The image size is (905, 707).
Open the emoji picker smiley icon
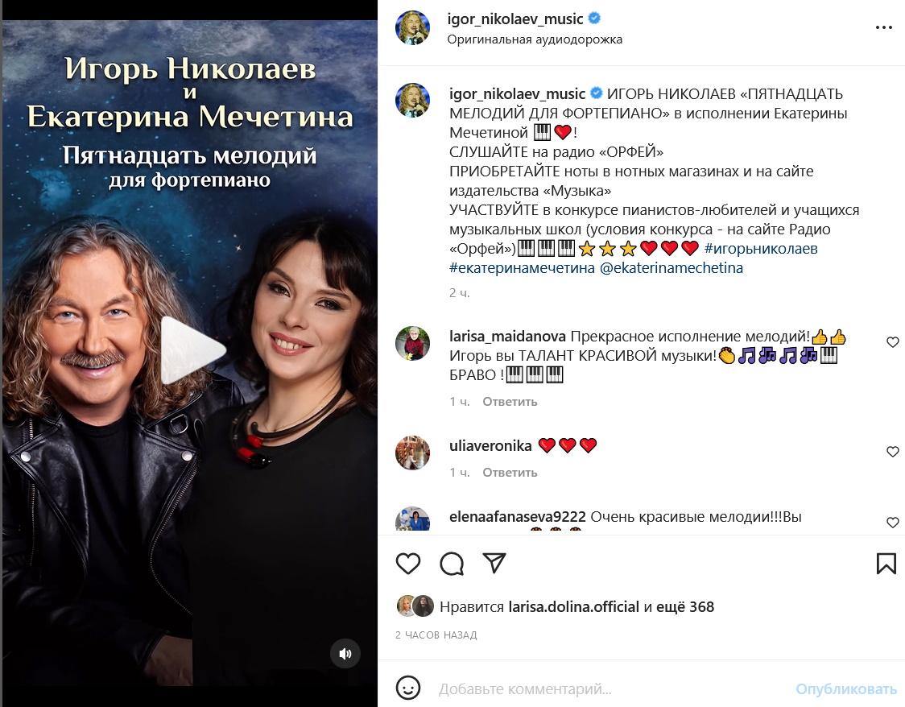(408, 688)
